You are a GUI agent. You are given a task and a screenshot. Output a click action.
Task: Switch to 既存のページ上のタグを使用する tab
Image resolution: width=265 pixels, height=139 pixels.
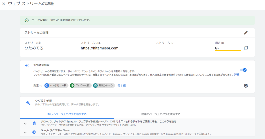coord(161,114)
